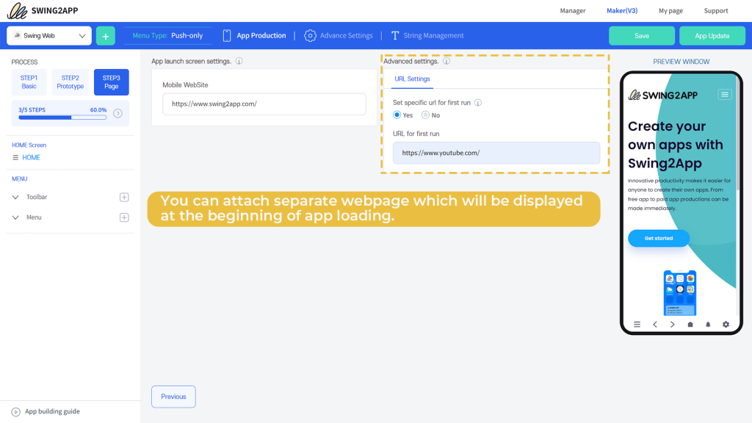752x423 pixels.
Task: Open String Management
Action: 433,35
